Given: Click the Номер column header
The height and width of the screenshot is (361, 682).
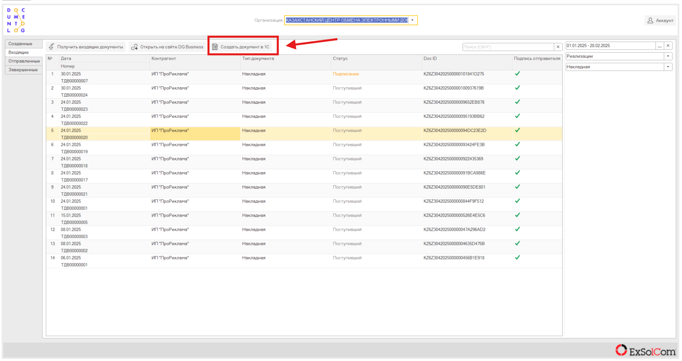Looking at the screenshot, I should [105, 66].
